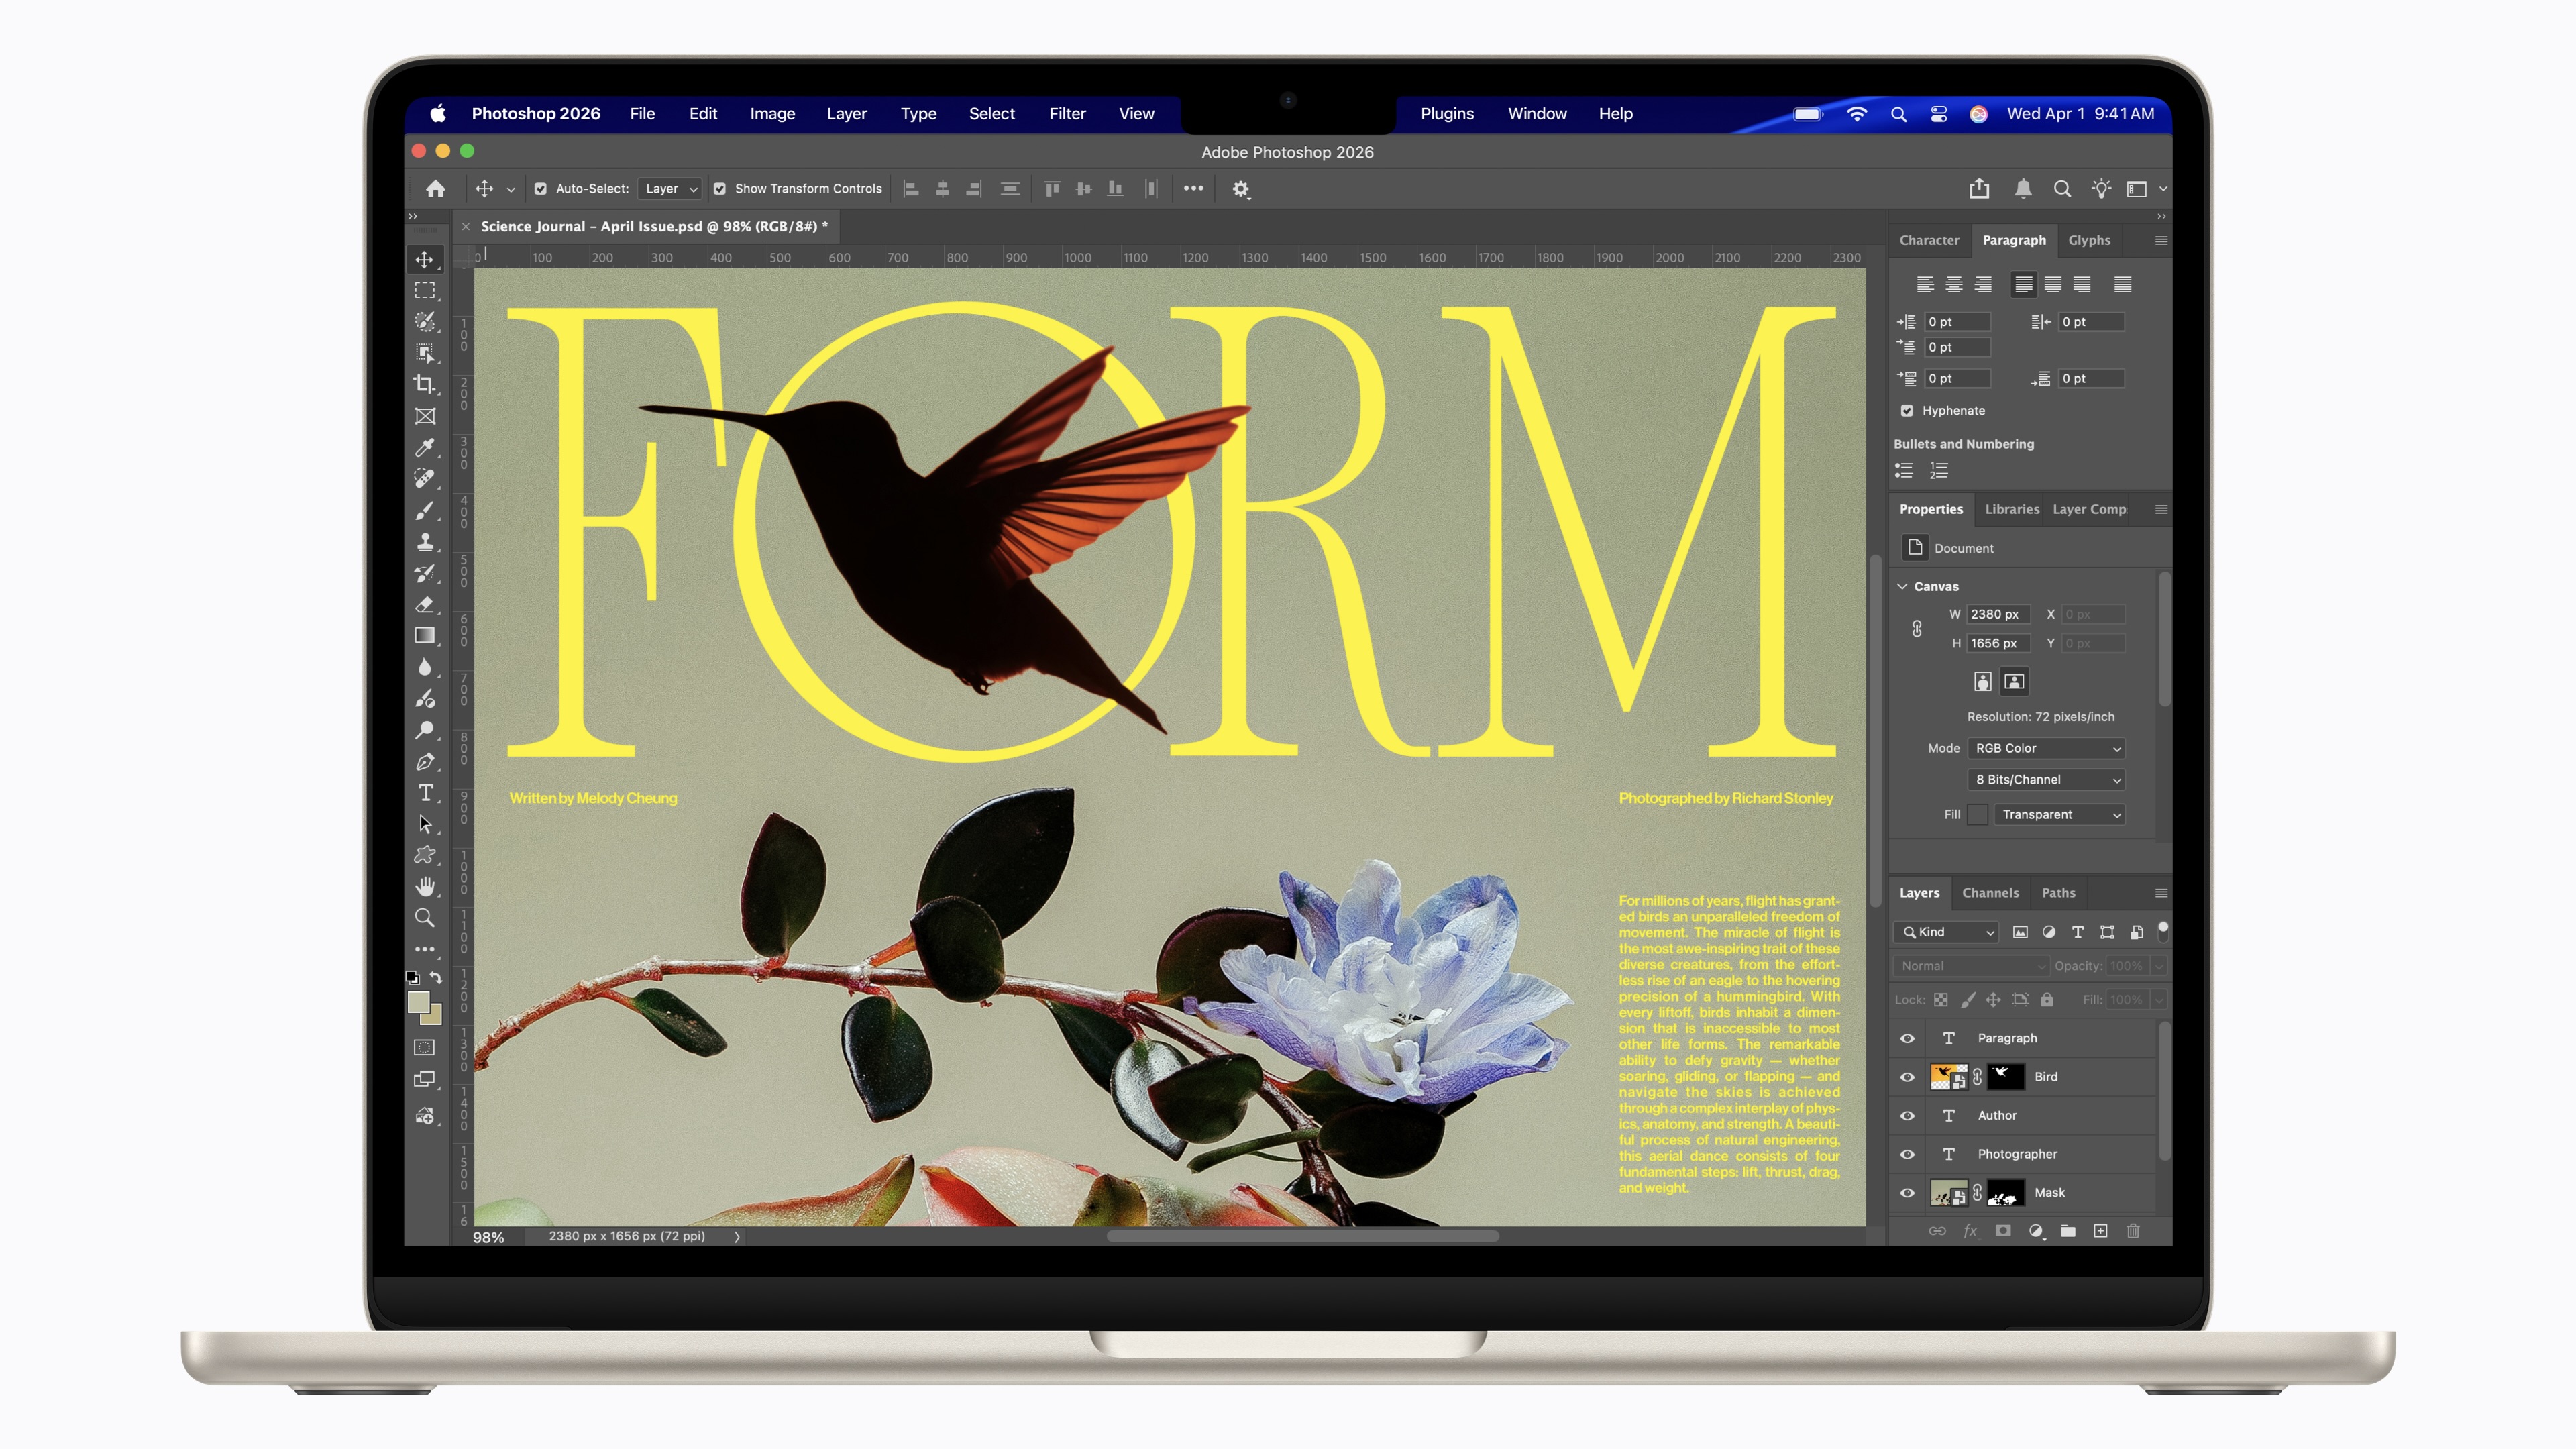2576x1449 pixels.
Task: Click the delete layer trash icon
Action: click(x=2132, y=1231)
